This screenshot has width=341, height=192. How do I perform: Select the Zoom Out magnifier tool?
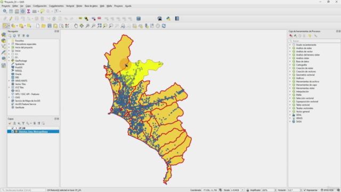pos(93,26)
